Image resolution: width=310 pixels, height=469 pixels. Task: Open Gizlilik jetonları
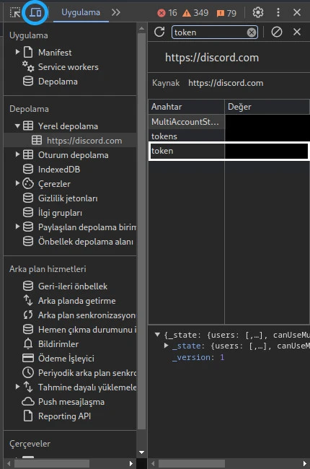(x=68, y=198)
